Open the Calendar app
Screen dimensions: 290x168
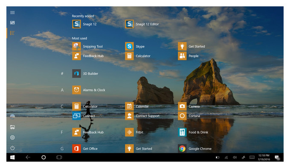click(137, 106)
